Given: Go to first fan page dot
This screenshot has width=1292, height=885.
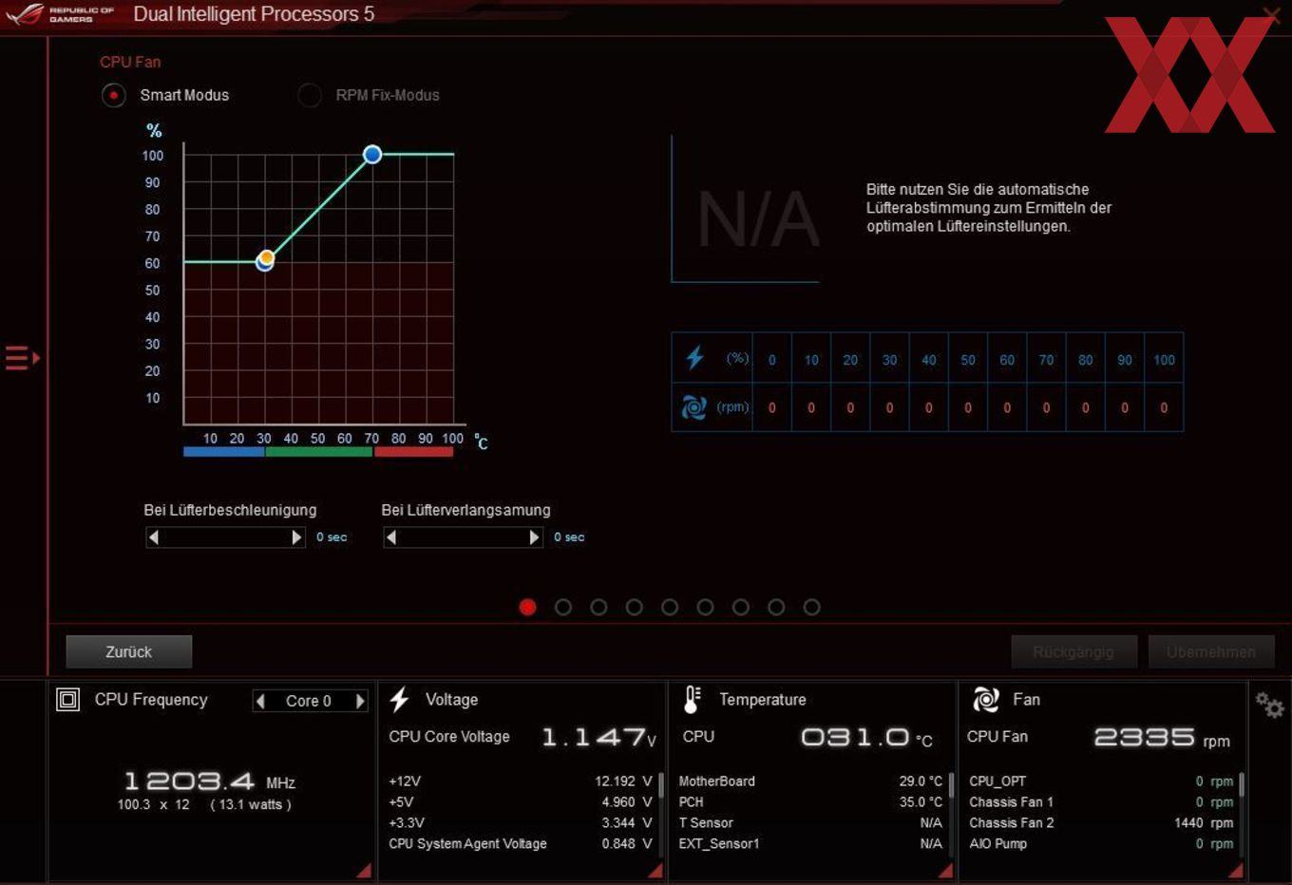Looking at the screenshot, I should (528, 607).
